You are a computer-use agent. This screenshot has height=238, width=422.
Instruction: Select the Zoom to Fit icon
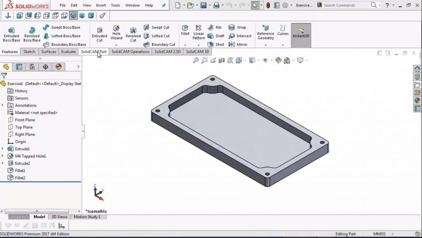(196, 60)
